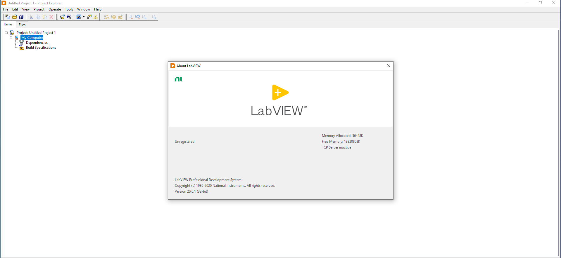The height and width of the screenshot is (258, 561).
Task: Close the About LabVIEW dialog
Action: click(389, 66)
